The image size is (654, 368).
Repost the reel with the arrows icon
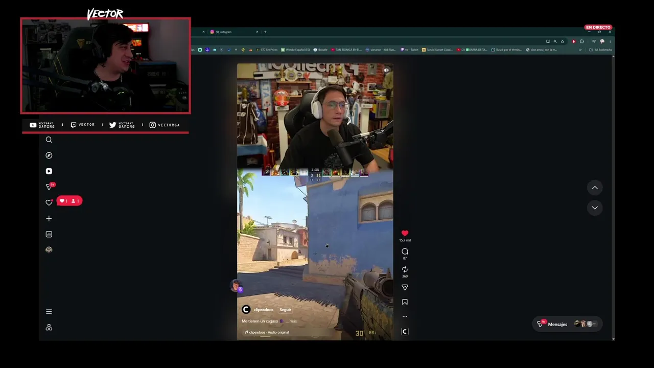(x=405, y=269)
